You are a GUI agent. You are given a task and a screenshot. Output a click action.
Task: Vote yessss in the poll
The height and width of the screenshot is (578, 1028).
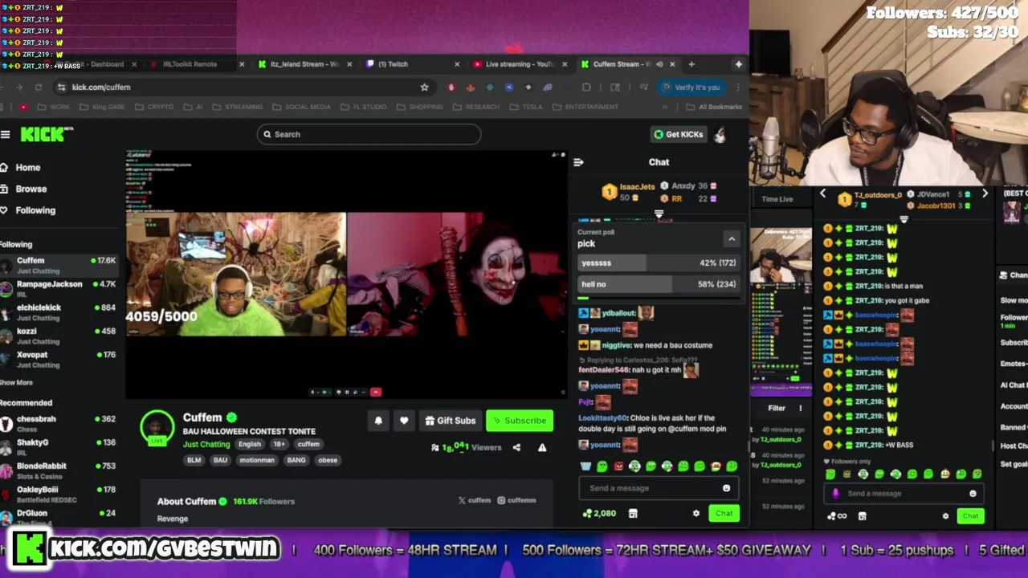[x=658, y=263]
